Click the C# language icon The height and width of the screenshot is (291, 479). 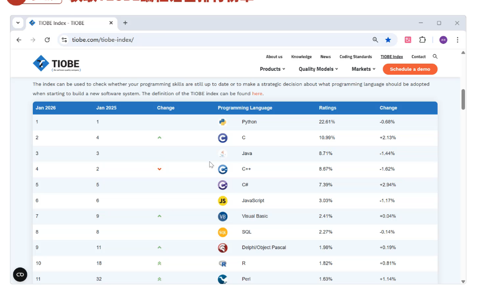point(223,185)
